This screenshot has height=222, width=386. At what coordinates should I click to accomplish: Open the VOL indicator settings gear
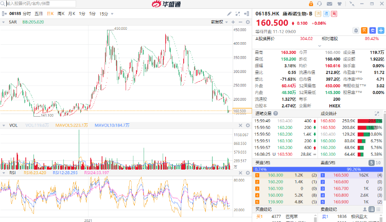248,125
